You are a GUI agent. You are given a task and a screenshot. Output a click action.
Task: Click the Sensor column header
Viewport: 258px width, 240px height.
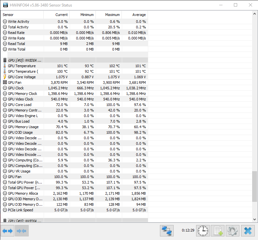tap(22, 15)
